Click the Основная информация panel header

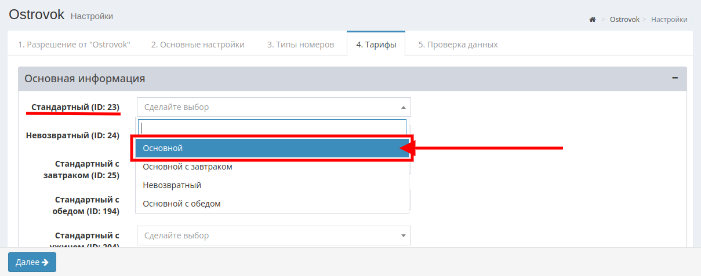(353, 78)
